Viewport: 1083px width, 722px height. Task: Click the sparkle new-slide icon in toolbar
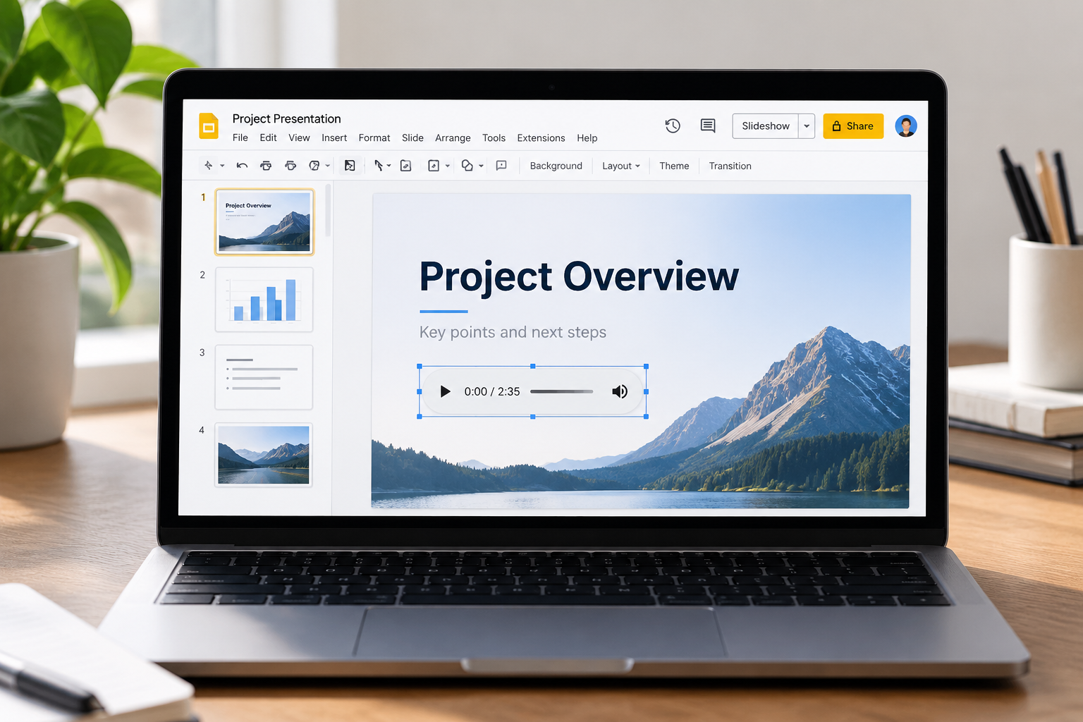[208, 166]
